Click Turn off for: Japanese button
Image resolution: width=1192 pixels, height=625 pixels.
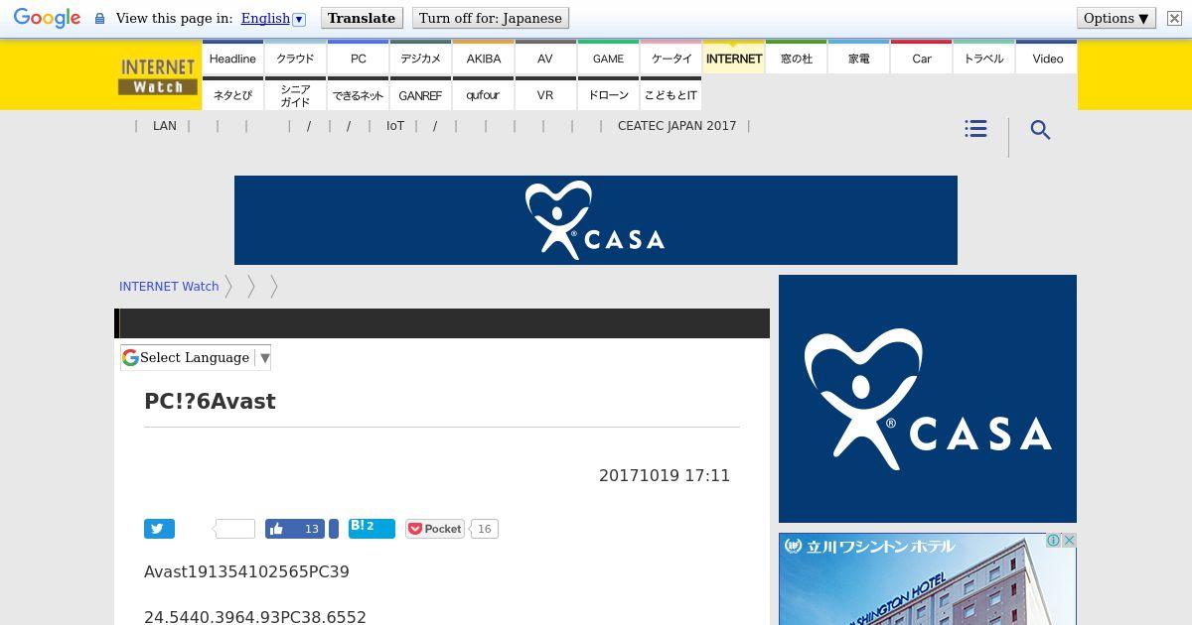[490, 18]
